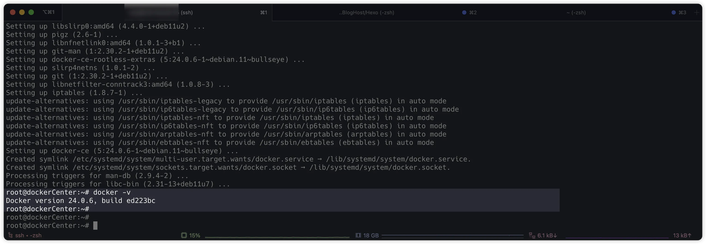Click the green full-screen window button
The height and width of the screenshot is (244, 706).
click(x=31, y=12)
